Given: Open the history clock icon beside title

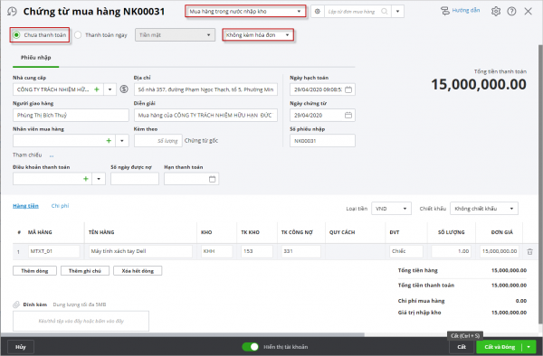Looking at the screenshot, I should tap(12, 12).
